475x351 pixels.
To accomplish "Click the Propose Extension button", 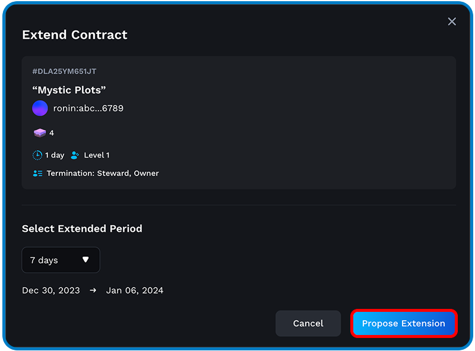I will pyautogui.click(x=404, y=323).
